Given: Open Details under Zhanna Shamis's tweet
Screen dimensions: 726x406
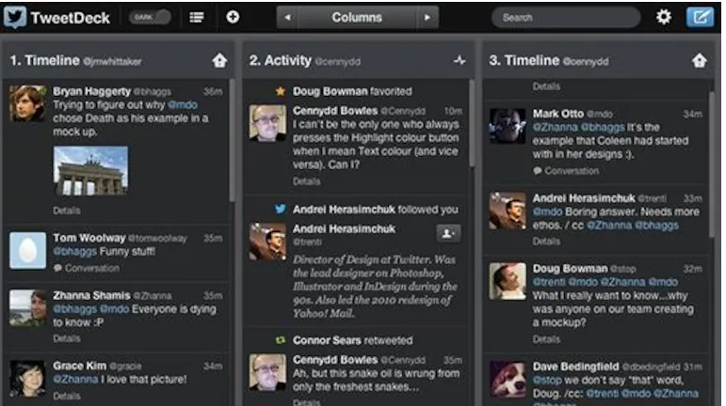Looking at the screenshot, I should [x=67, y=338].
